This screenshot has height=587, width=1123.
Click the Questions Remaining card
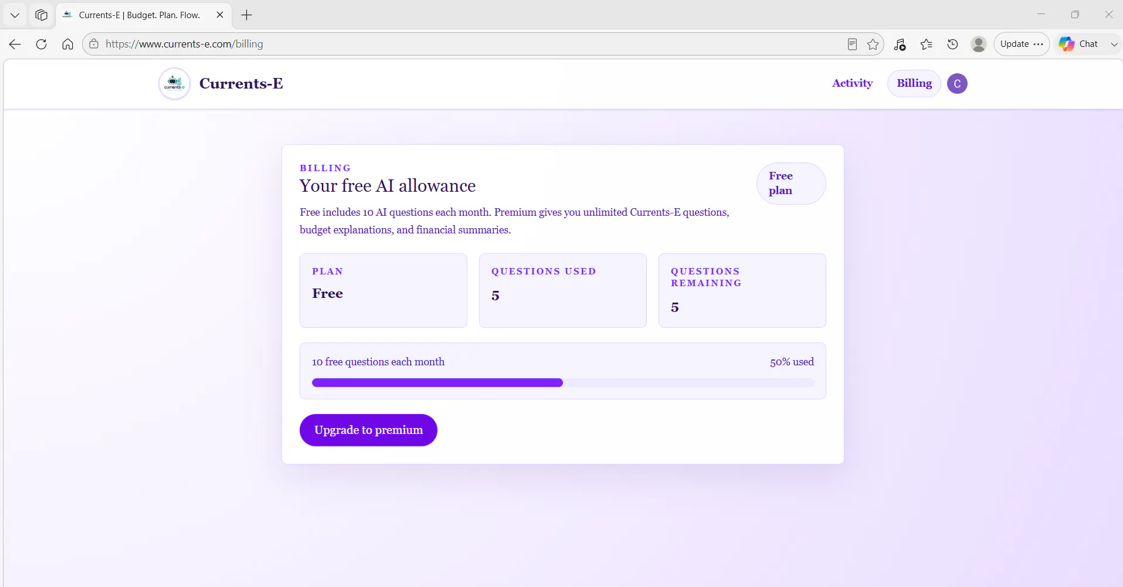[x=742, y=290]
